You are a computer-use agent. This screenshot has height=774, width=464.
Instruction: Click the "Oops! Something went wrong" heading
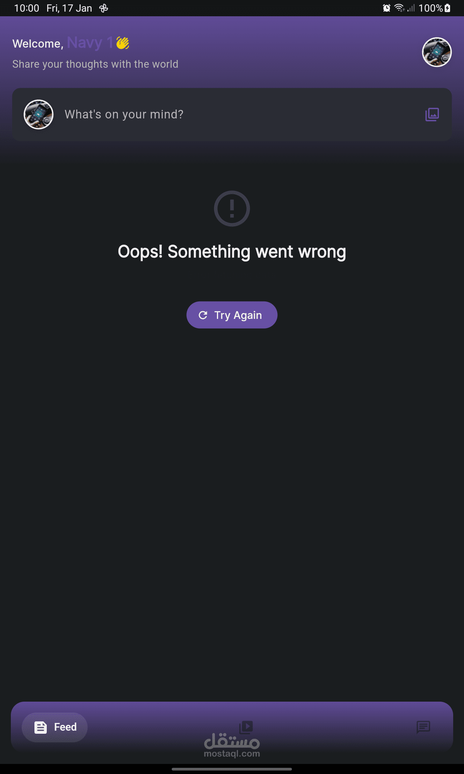click(x=232, y=252)
